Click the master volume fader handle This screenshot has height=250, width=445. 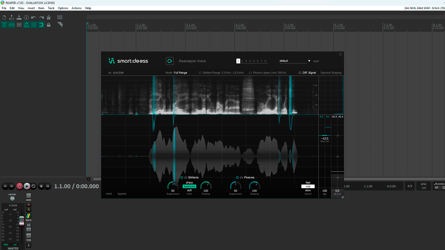(22, 220)
